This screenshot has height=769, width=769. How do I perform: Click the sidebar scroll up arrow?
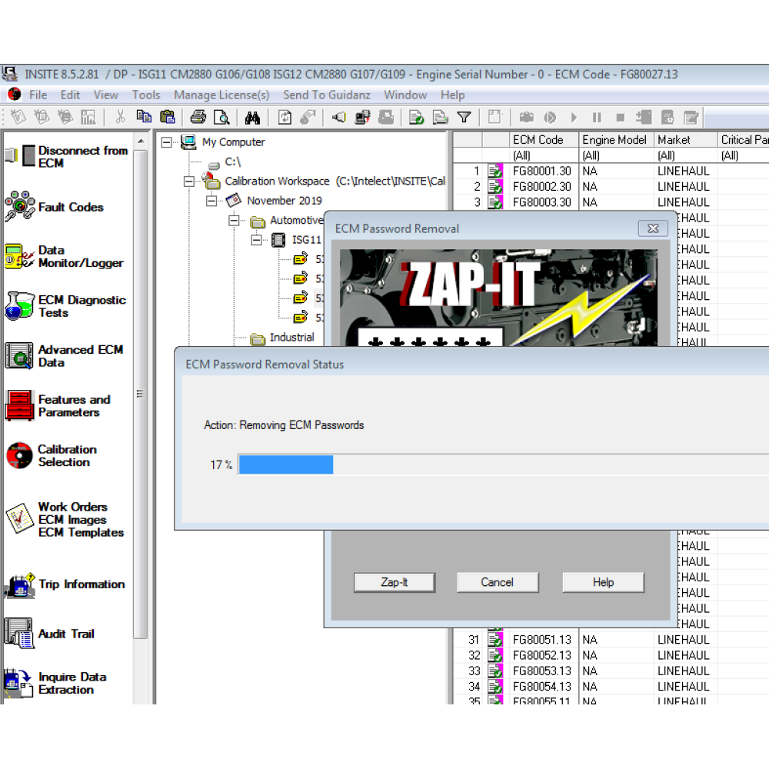(141, 141)
